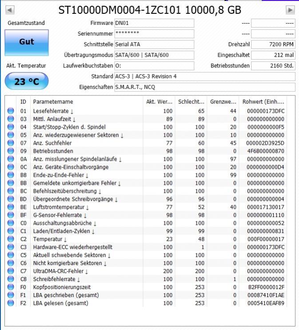Select the Seriennummer field with asterisks

[x=154, y=34]
